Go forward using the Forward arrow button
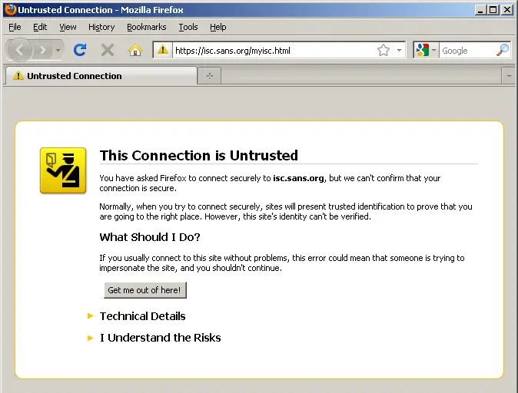 tap(42, 50)
